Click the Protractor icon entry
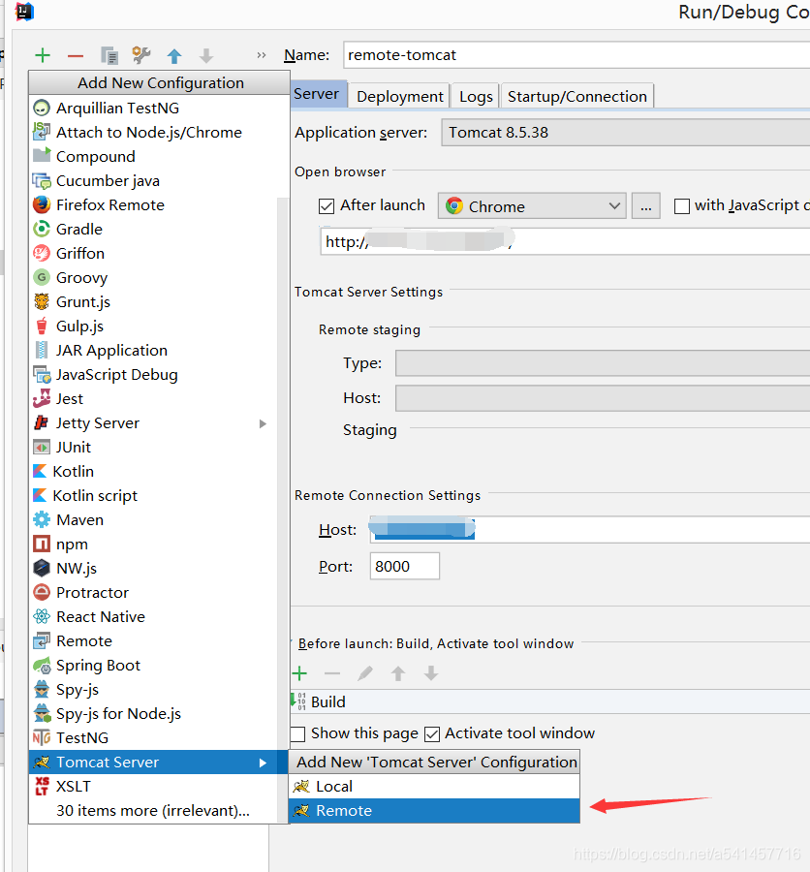Screen dimensions: 810x872 [42, 592]
